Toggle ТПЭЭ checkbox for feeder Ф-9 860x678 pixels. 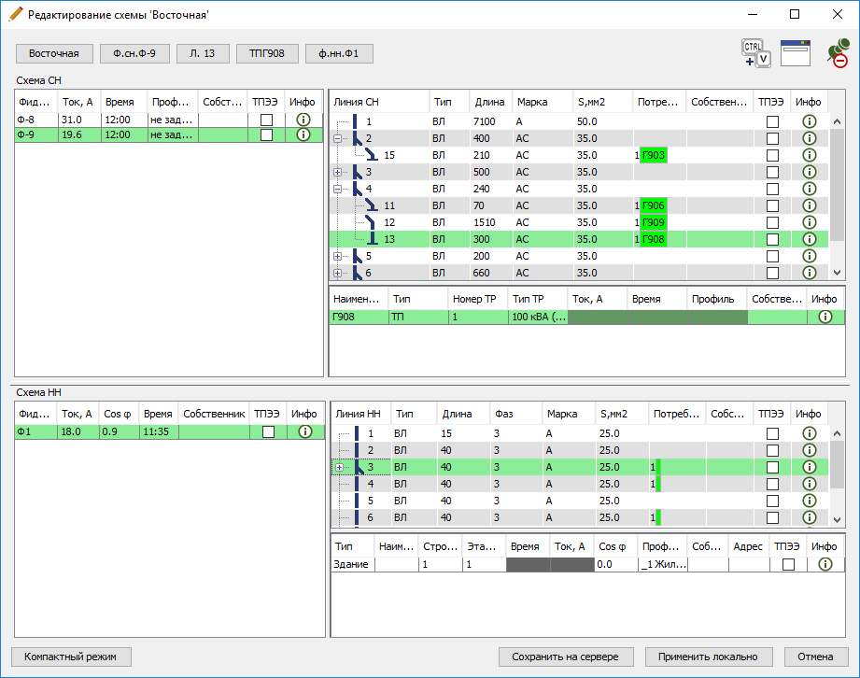click(x=266, y=134)
